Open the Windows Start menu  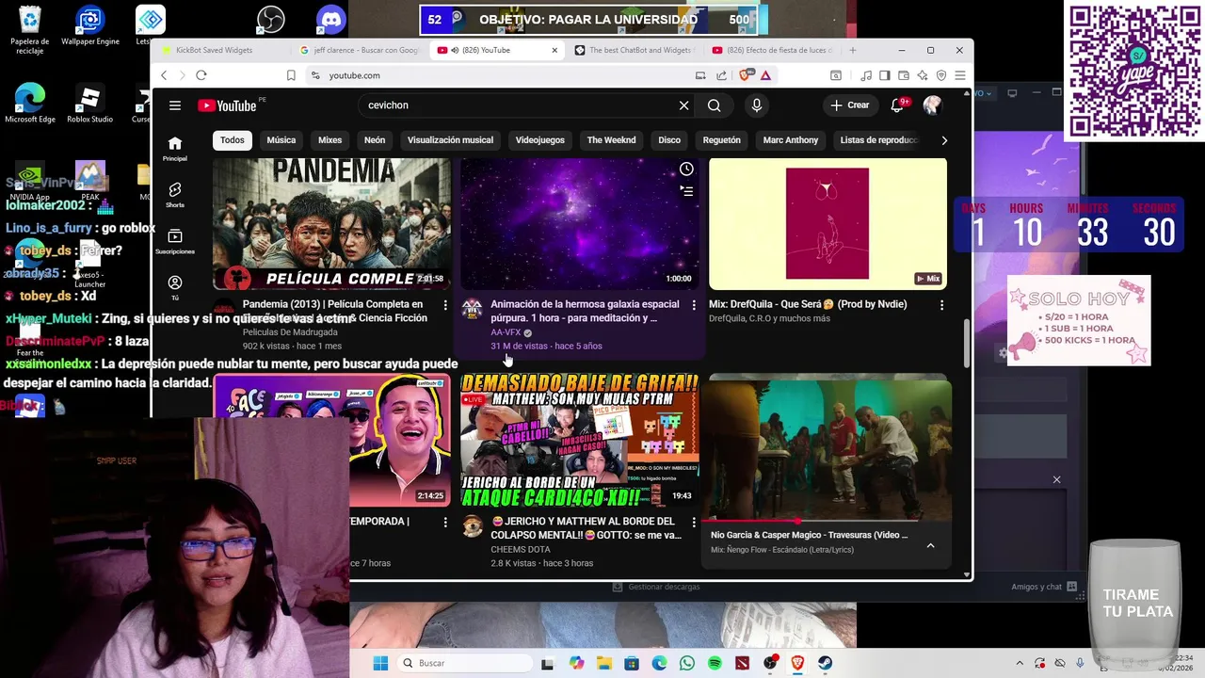(380, 663)
